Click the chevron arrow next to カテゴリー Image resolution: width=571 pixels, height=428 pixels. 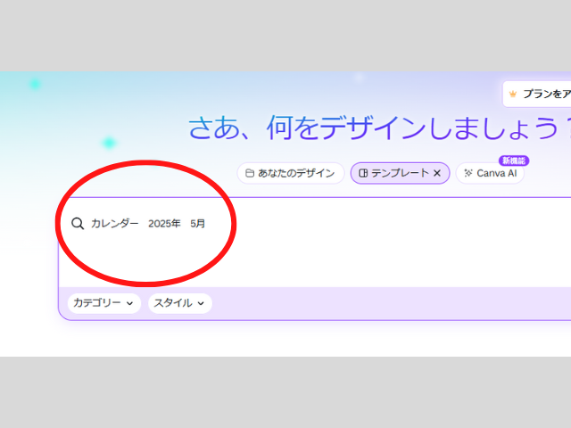tap(129, 303)
